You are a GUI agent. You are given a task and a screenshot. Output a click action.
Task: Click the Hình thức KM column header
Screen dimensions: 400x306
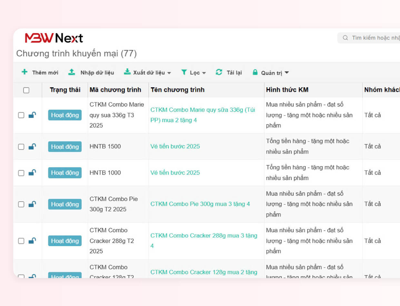(287, 90)
